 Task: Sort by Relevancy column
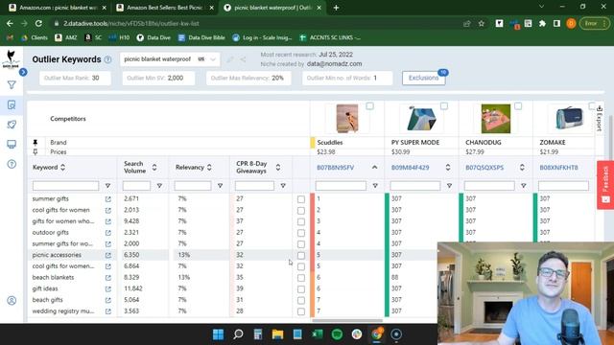209,168
